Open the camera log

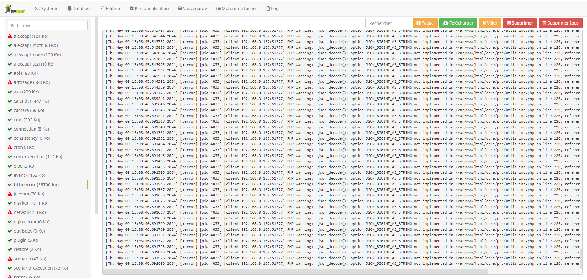click(x=29, y=110)
